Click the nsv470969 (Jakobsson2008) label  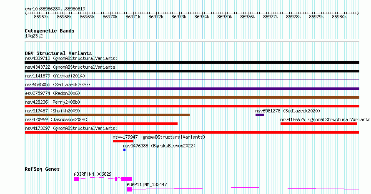tap(56, 119)
